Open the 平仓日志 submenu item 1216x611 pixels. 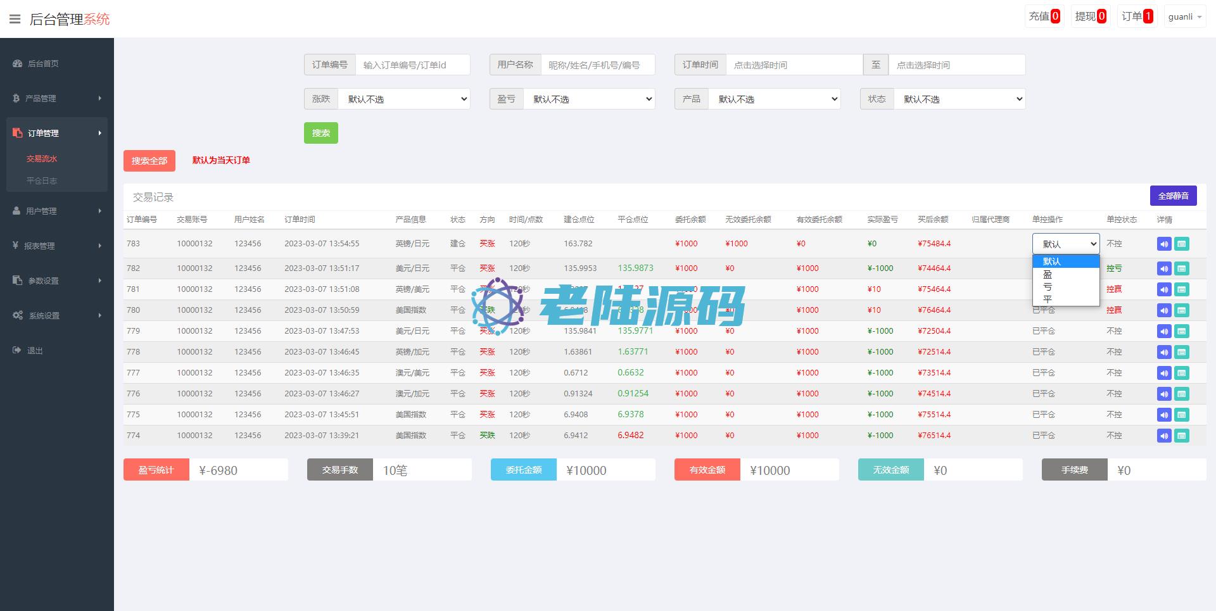tap(42, 180)
